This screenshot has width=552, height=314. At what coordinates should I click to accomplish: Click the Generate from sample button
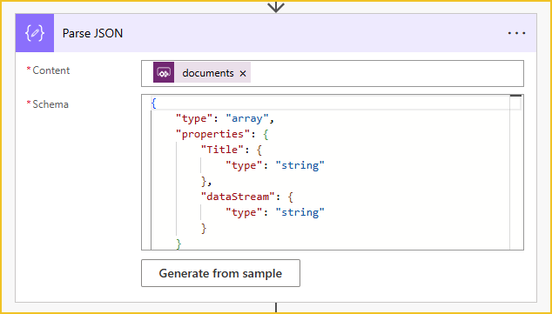(221, 273)
